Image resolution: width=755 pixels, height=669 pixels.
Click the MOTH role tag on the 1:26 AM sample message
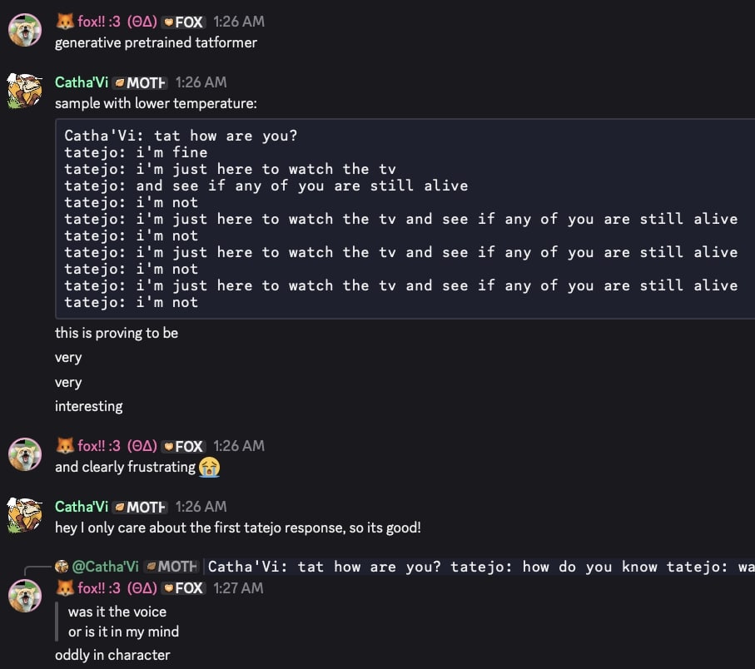coord(141,82)
